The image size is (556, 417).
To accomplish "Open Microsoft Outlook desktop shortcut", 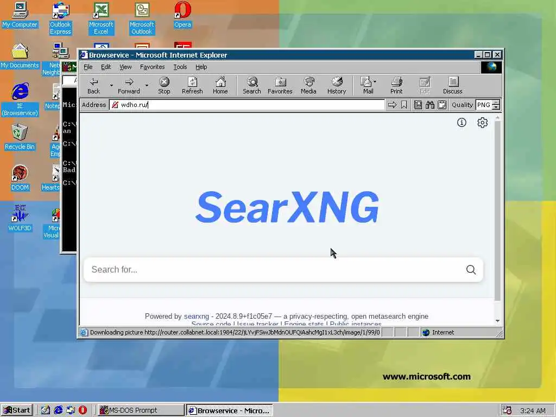I will tap(142, 18).
